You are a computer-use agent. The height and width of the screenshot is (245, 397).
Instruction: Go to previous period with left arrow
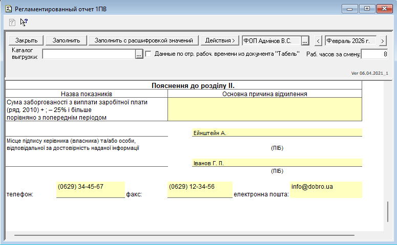318,40
